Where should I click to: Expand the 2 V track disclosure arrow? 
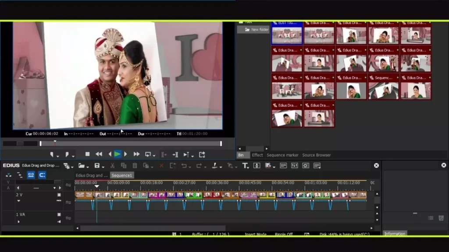(18, 201)
